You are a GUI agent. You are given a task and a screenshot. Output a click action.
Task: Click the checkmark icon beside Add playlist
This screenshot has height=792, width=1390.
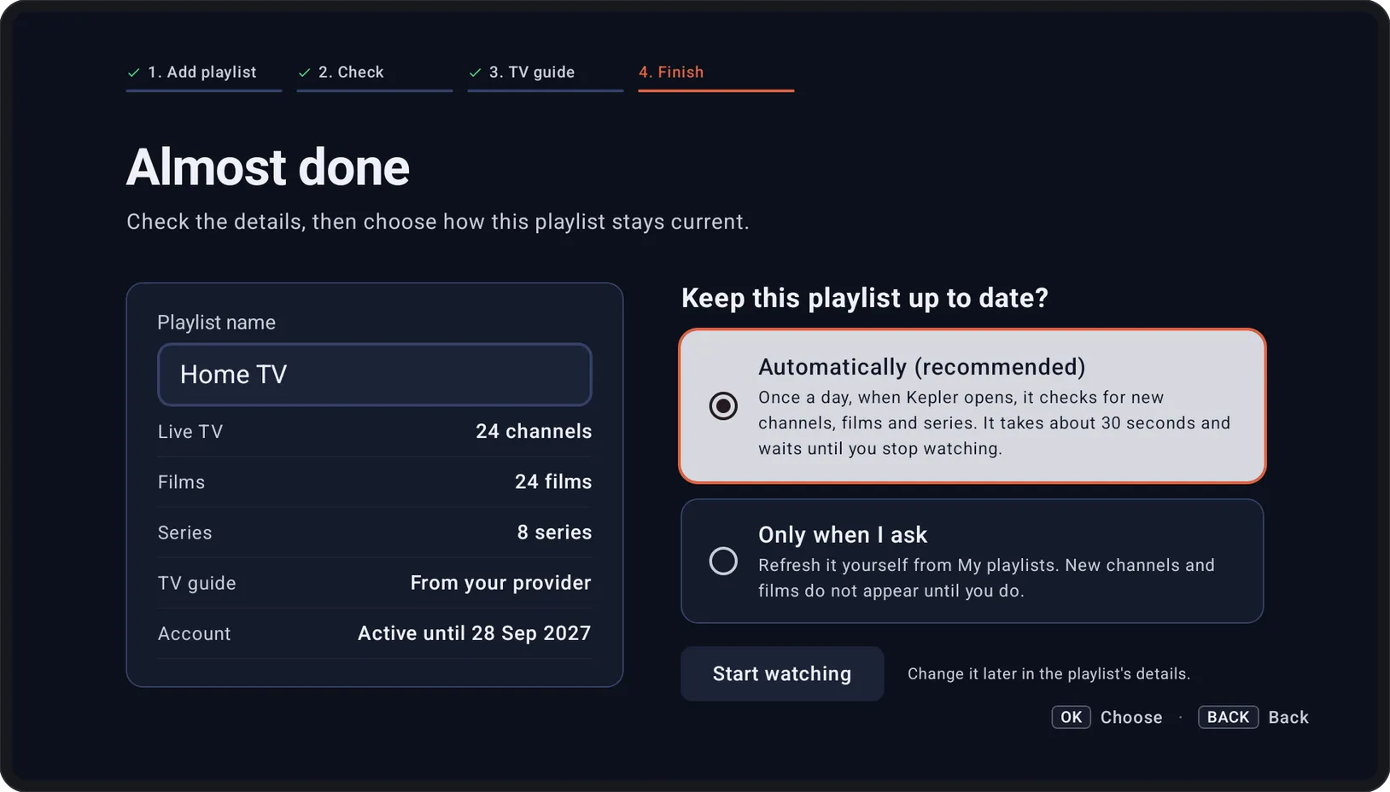click(x=133, y=73)
